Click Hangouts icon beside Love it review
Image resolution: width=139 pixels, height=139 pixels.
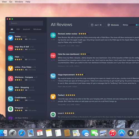coord(53,115)
